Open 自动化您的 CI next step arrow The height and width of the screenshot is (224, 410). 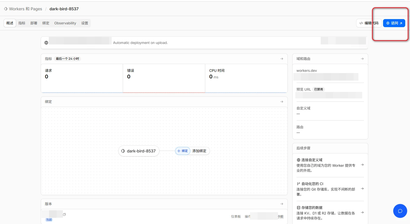[x=362, y=189]
